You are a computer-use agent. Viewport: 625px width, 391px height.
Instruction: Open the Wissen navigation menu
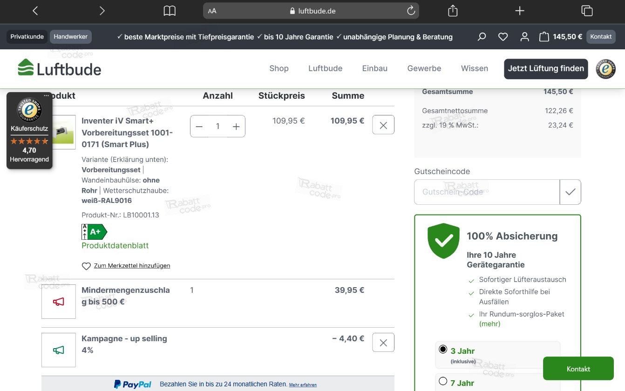point(475,68)
